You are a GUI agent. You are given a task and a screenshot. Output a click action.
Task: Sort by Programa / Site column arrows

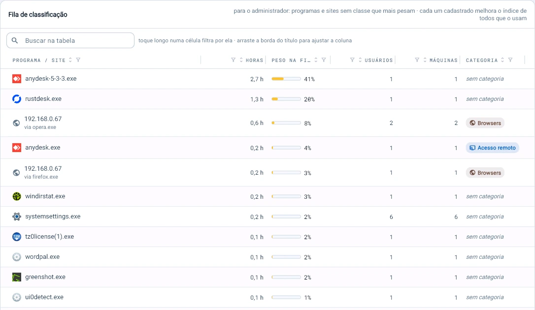pos(70,60)
